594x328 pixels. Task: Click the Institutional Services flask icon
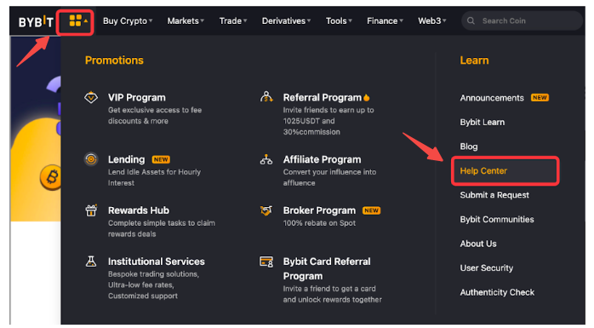point(91,262)
